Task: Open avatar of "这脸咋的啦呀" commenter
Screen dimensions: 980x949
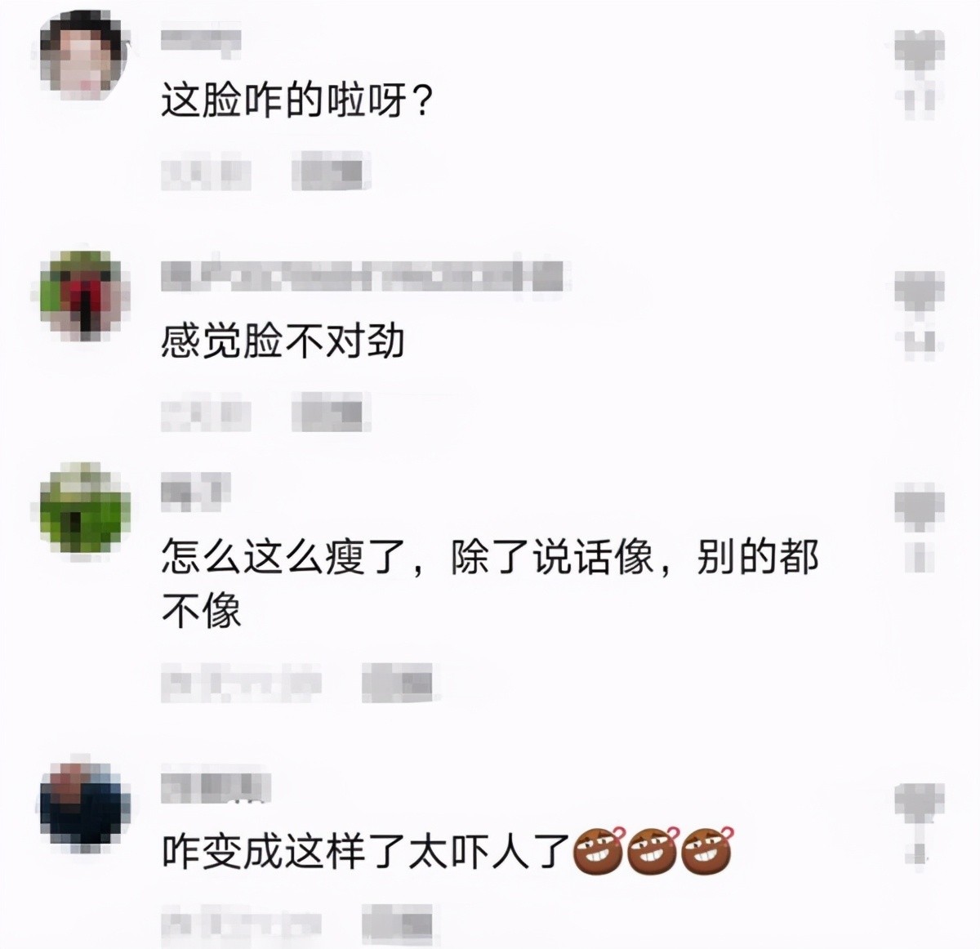Action: pos(85,56)
